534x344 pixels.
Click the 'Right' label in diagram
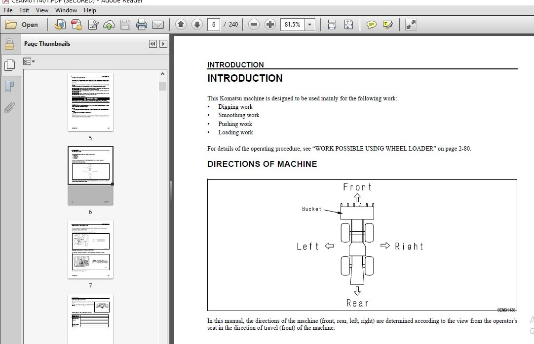click(409, 246)
